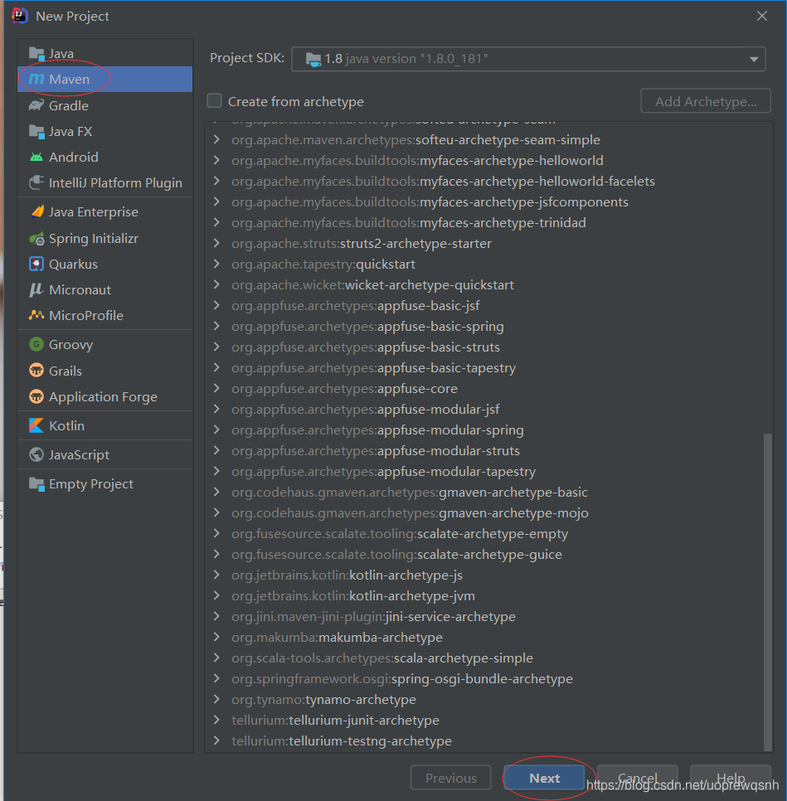Screen dimensions: 787x801
Task: Click the Help button
Action: tap(731, 778)
